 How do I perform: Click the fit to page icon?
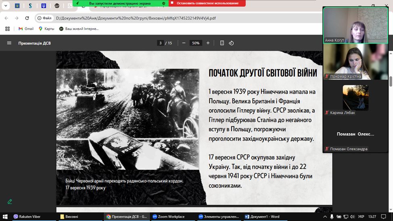click(222, 43)
